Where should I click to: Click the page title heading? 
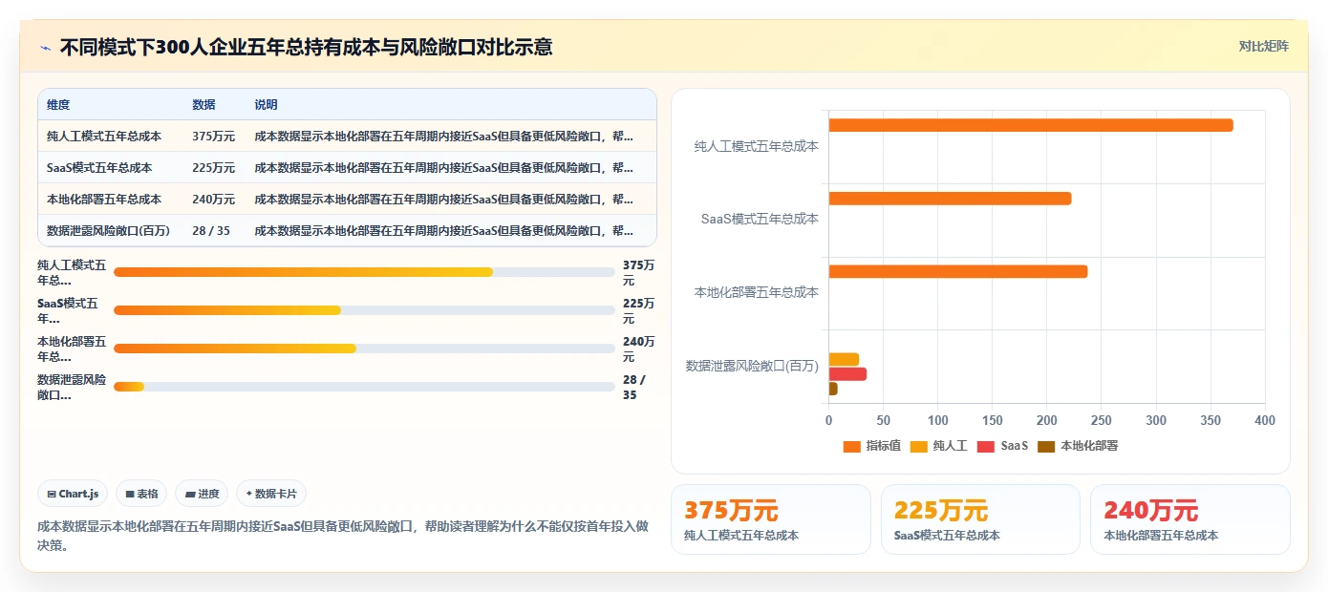(306, 47)
